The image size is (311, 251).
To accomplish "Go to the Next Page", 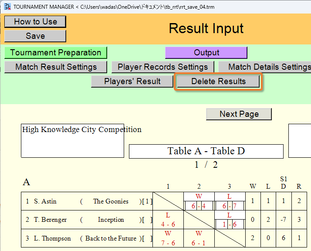I will 239,114.
